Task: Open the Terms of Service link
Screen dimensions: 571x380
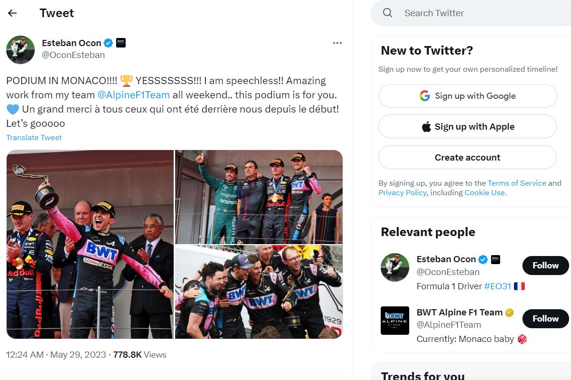Action: pos(517,183)
